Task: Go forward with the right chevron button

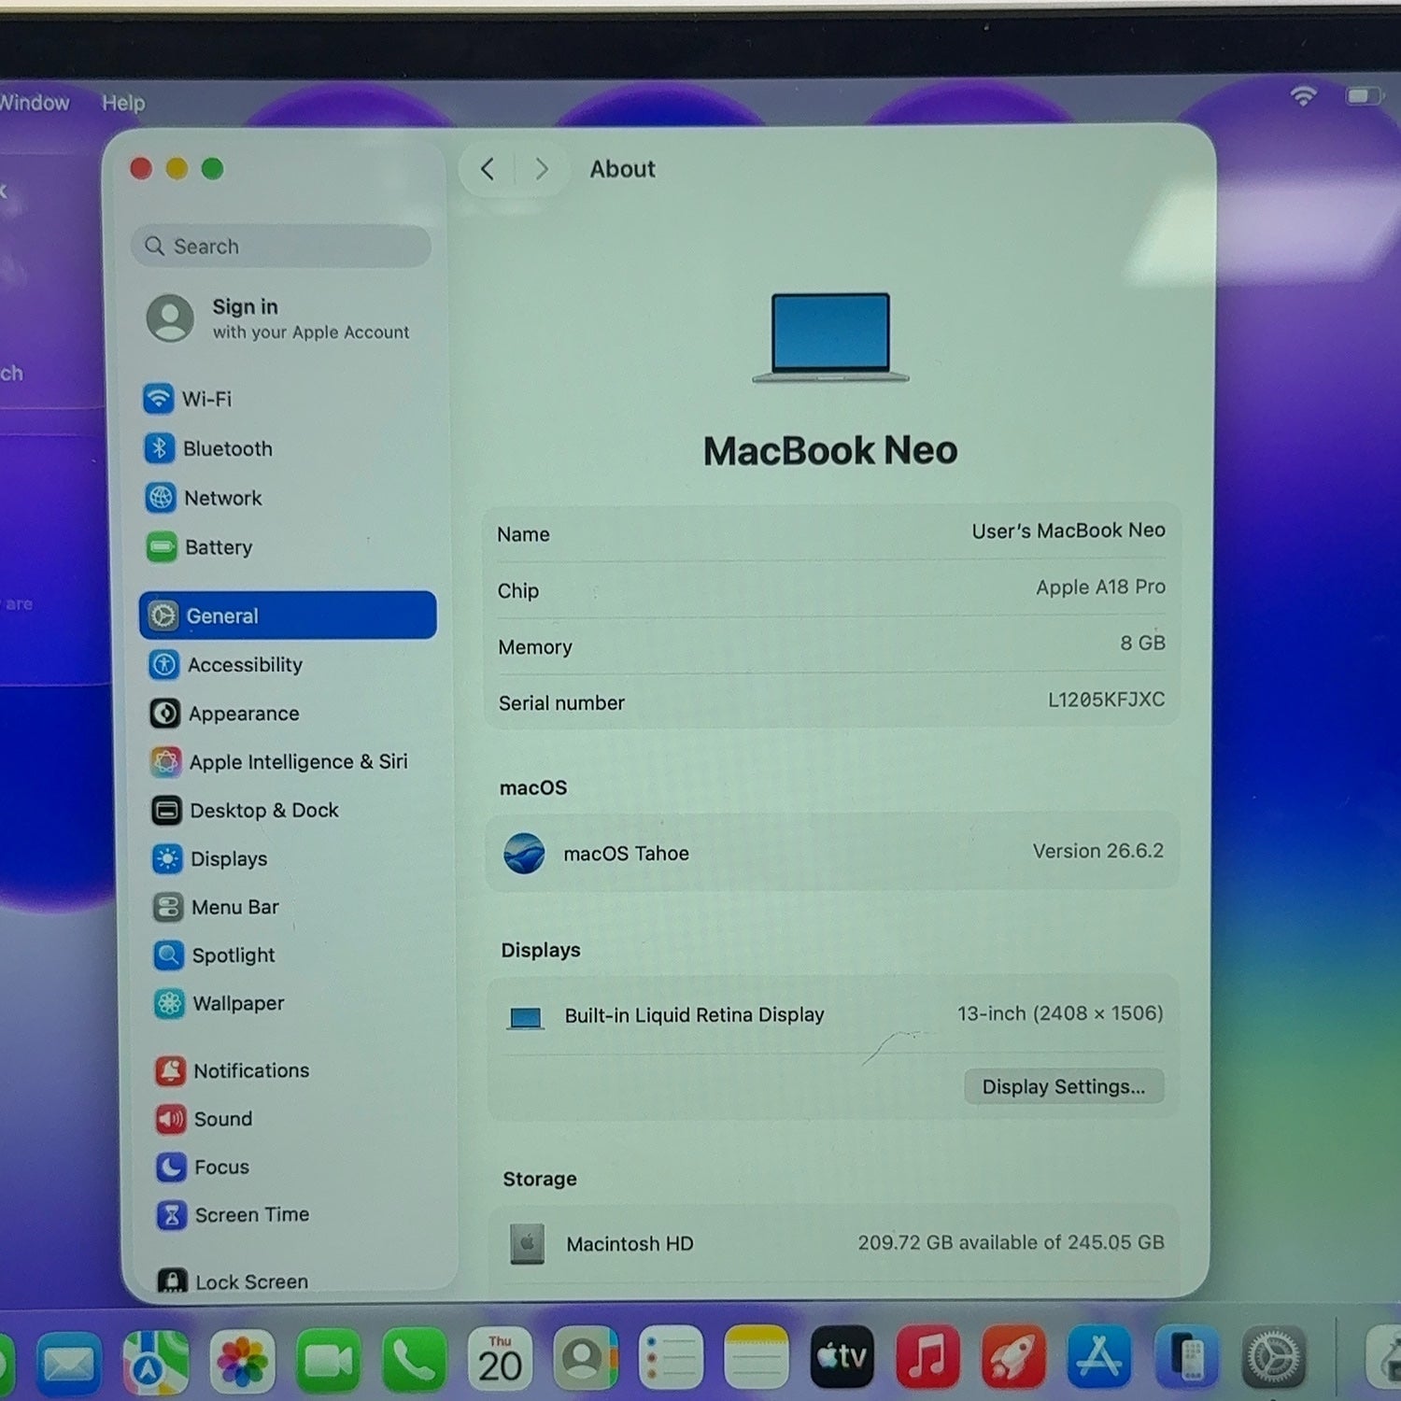Action: pyautogui.click(x=541, y=169)
